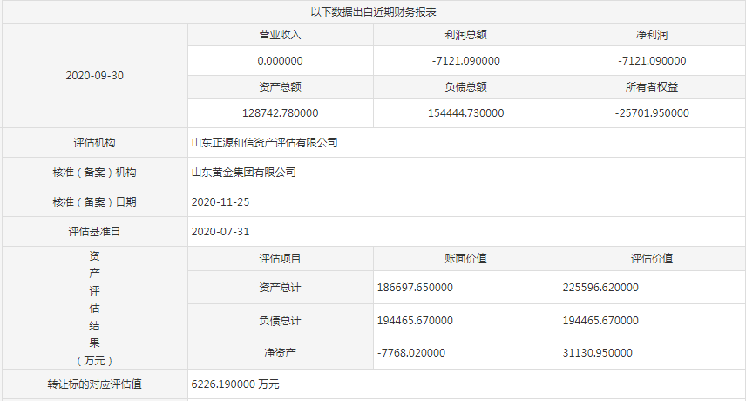Click the 账面价值 column header
Viewport: 746px width, 401px height.
pos(465,259)
